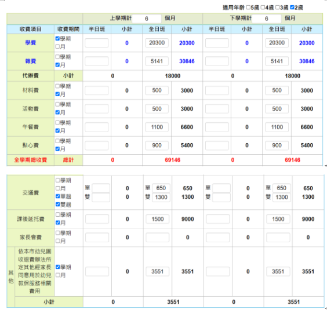This screenshot has width=327, height=313.
Task: Check 月 checkbox in the 學費 row
Action: (x=57, y=47)
